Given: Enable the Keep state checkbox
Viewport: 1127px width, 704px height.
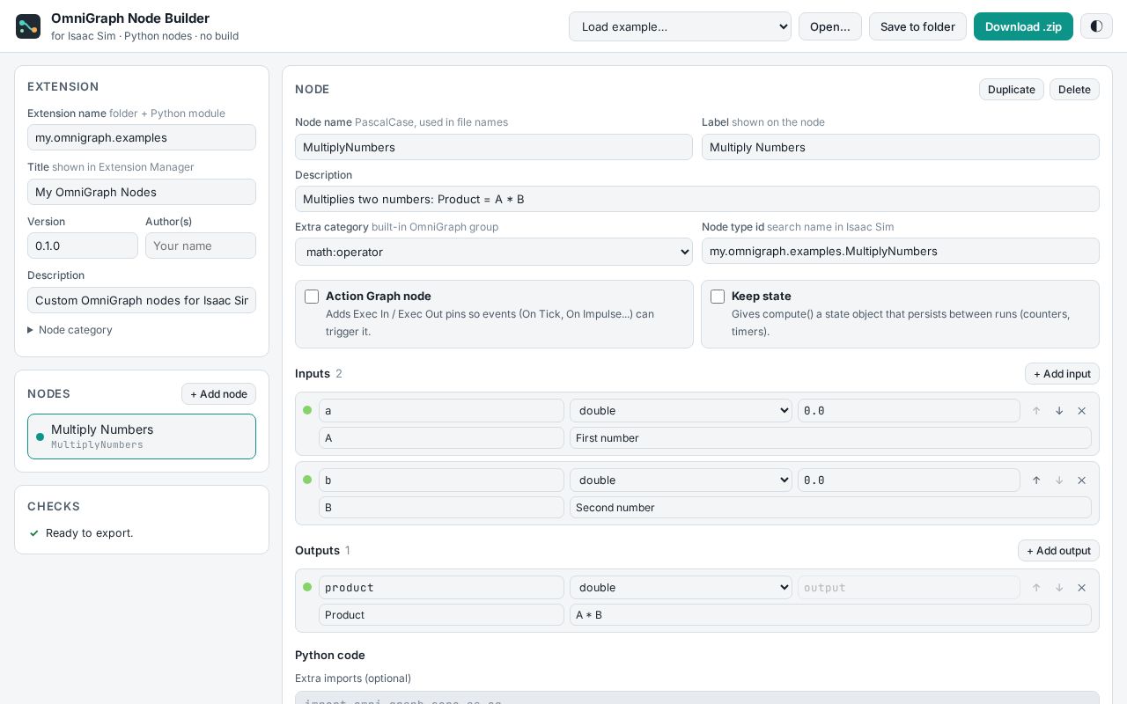Looking at the screenshot, I should coord(718,297).
